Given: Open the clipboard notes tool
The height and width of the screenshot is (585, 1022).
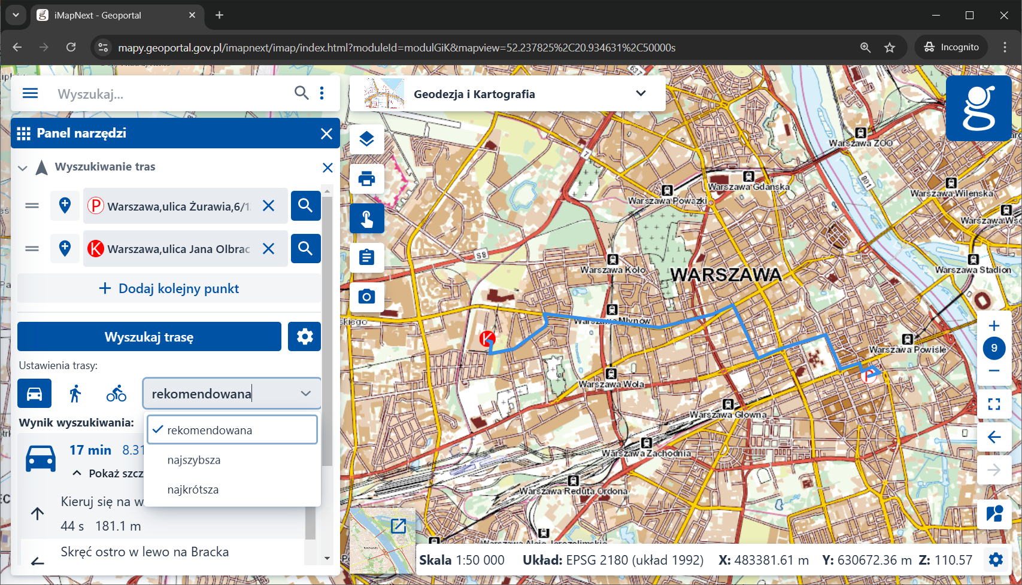Looking at the screenshot, I should pyautogui.click(x=366, y=257).
